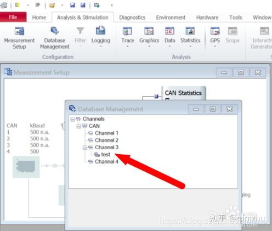This screenshot has width=272, height=231.
Task: Click the open folder icon in quick access toolbar
Action: click(x=52, y=5)
